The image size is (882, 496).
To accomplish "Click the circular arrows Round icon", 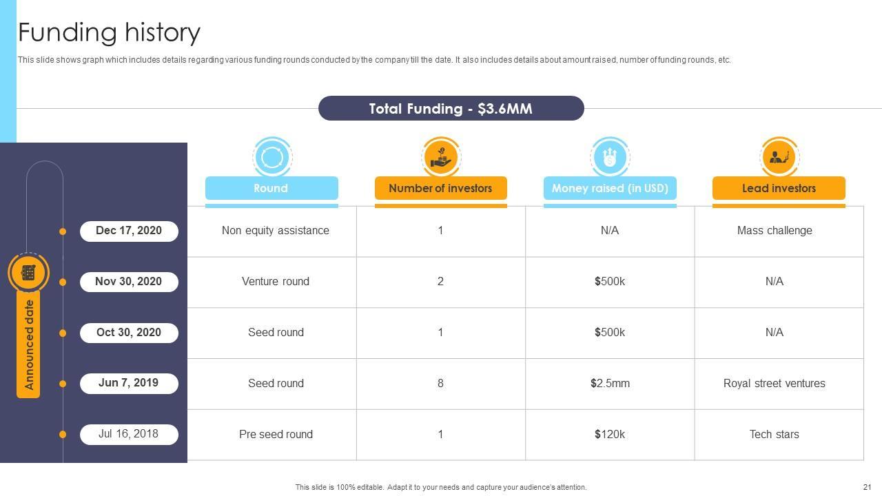I will click(x=271, y=157).
